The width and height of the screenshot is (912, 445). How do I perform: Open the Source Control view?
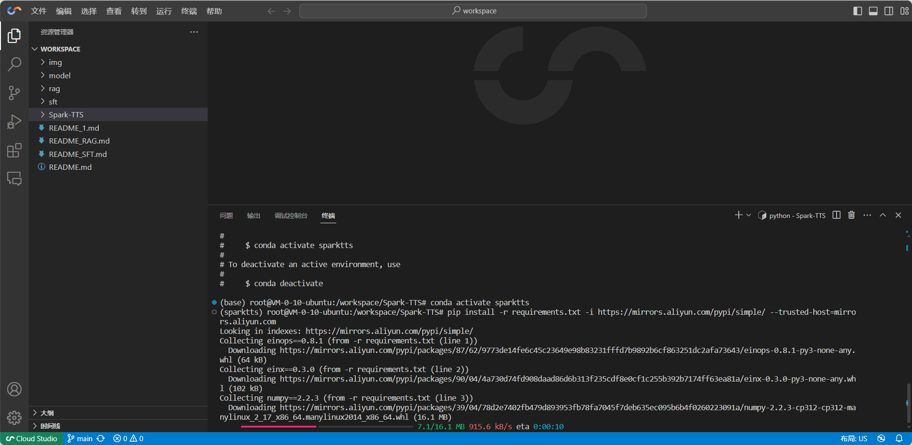tap(14, 93)
